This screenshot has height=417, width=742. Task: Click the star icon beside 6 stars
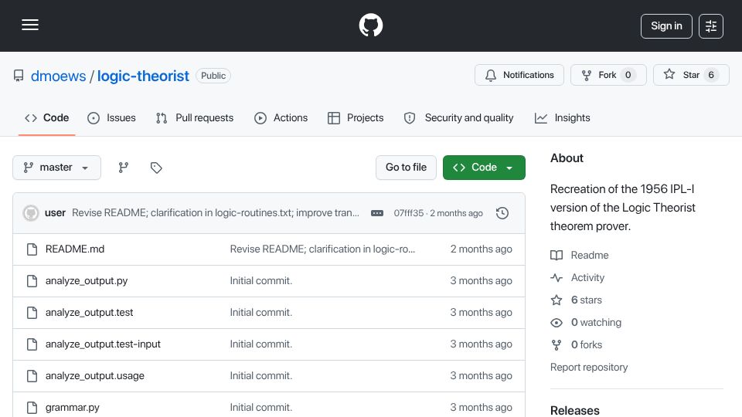pos(556,300)
